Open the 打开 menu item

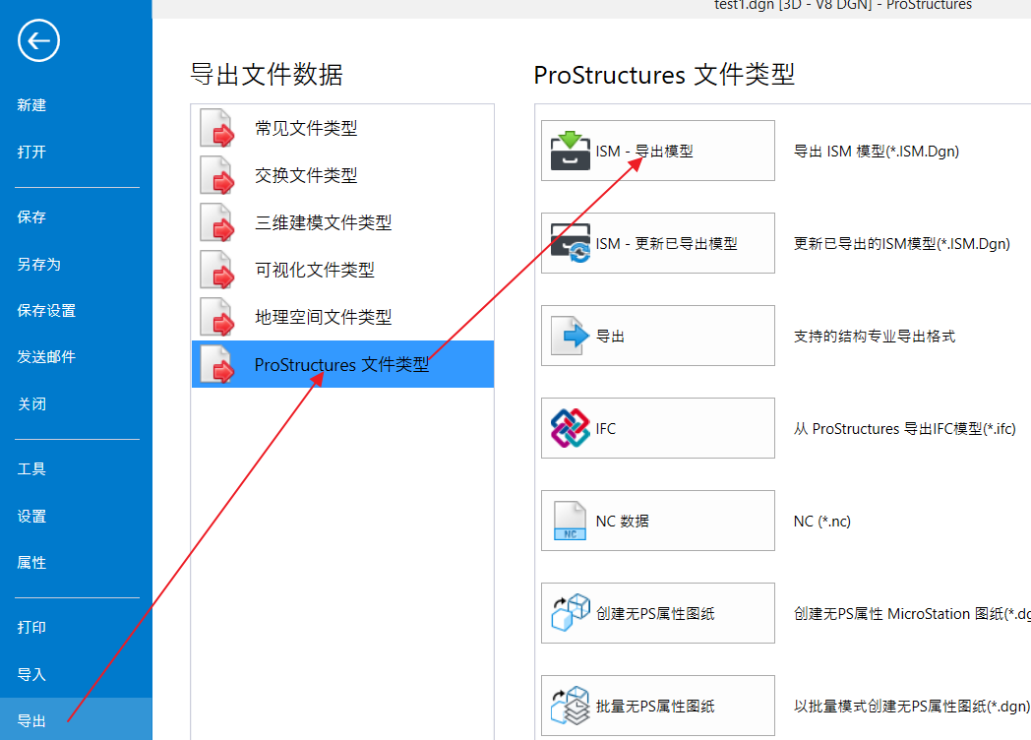click(31, 152)
